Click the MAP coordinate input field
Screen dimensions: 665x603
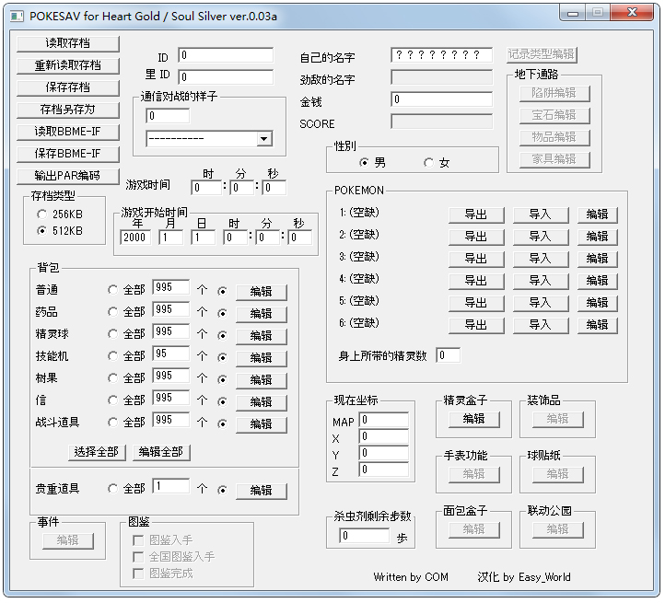tap(383, 421)
